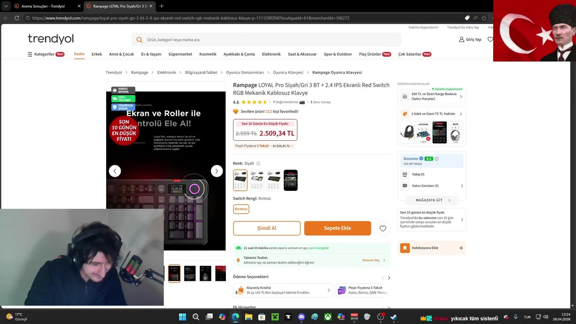Open the Erkek category menu
The width and height of the screenshot is (576, 324).
click(x=97, y=54)
